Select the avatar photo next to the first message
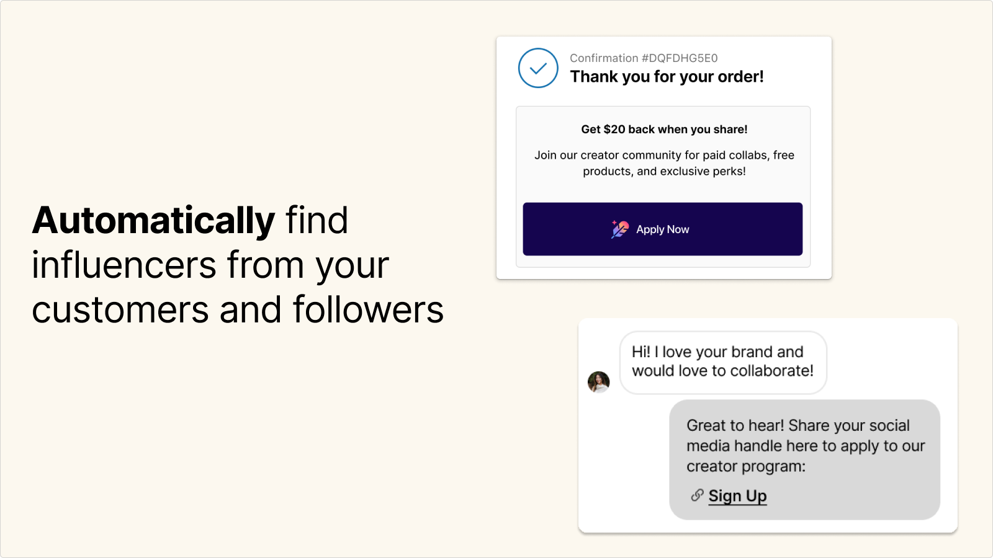The height and width of the screenshot is (558, 993). coord(598,381)
